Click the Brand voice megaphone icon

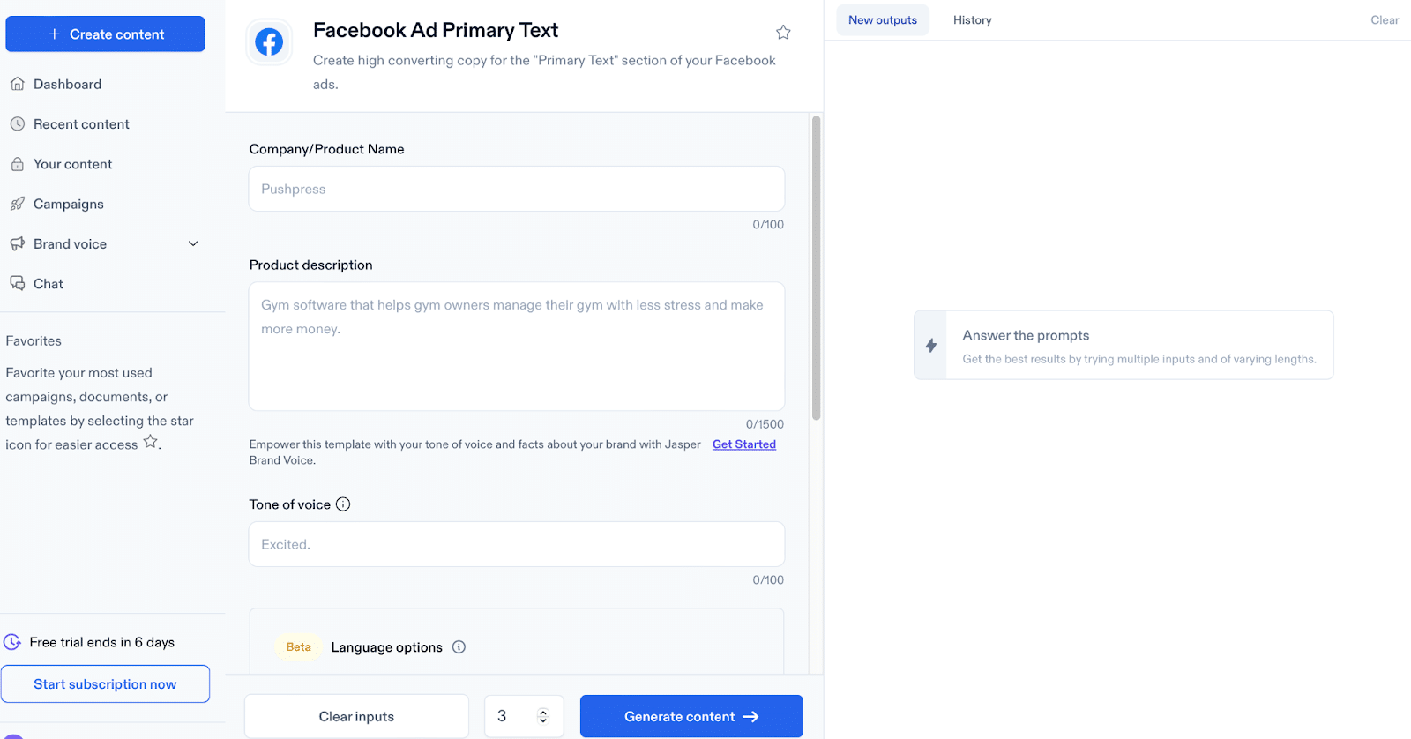[x=17, y=243]
